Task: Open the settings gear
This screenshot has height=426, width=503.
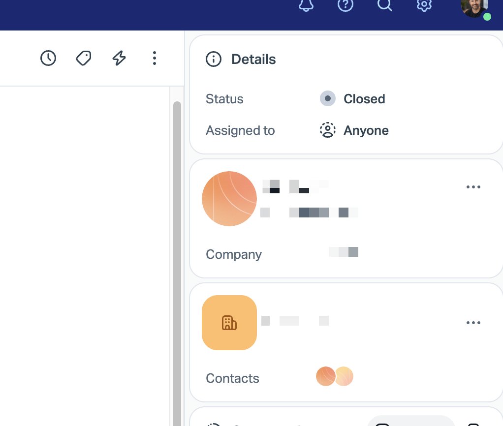Action: tap(424, 5)
